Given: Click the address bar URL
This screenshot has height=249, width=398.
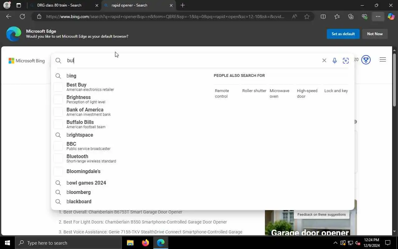Looking at the screenshot, I should click(165, 16).
